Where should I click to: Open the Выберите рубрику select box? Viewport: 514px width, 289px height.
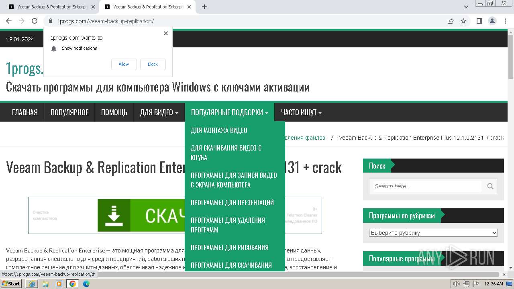pyautogui.click(x=433, y=233)
